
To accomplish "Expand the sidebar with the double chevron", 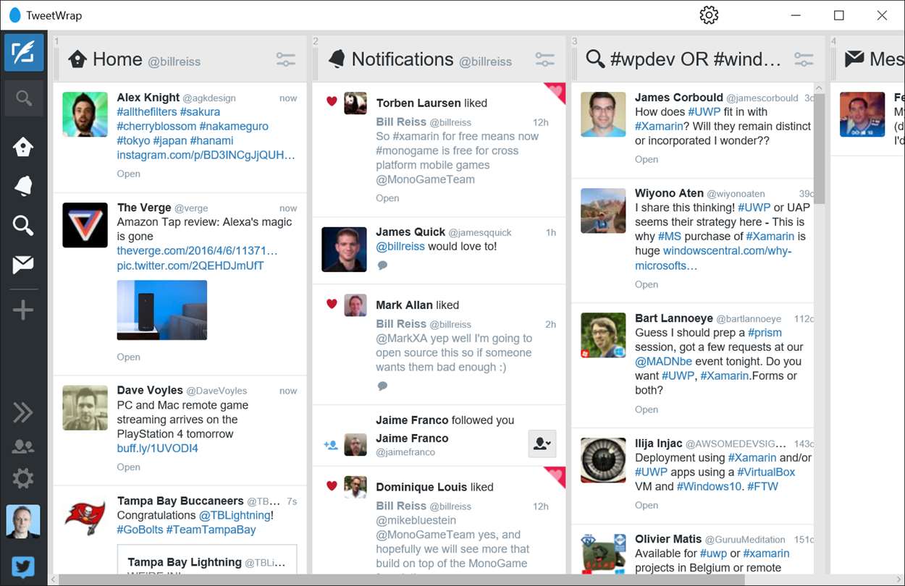I will point(23,412).
